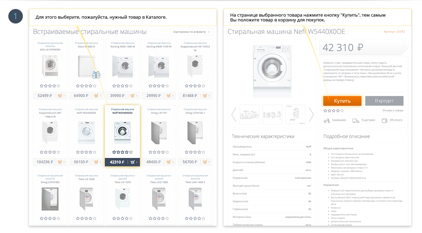Click the wallet payment icon
Image resolution: width=422 pixels, height=233 pixels.
384,121
